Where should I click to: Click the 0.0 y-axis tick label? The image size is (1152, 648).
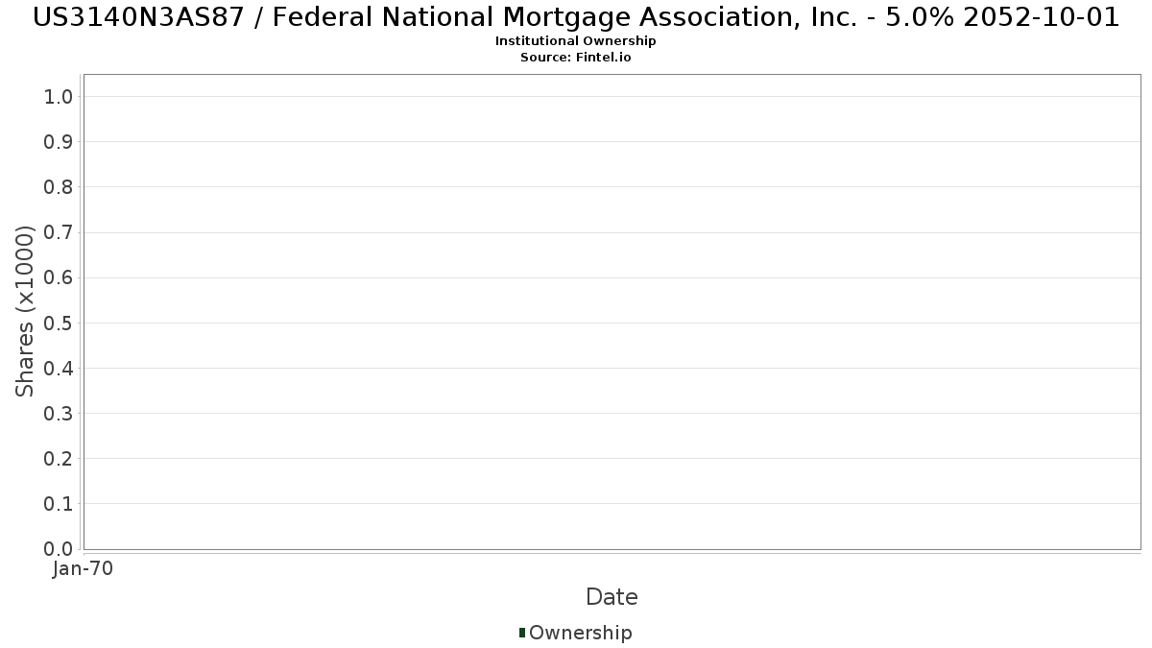59,549
